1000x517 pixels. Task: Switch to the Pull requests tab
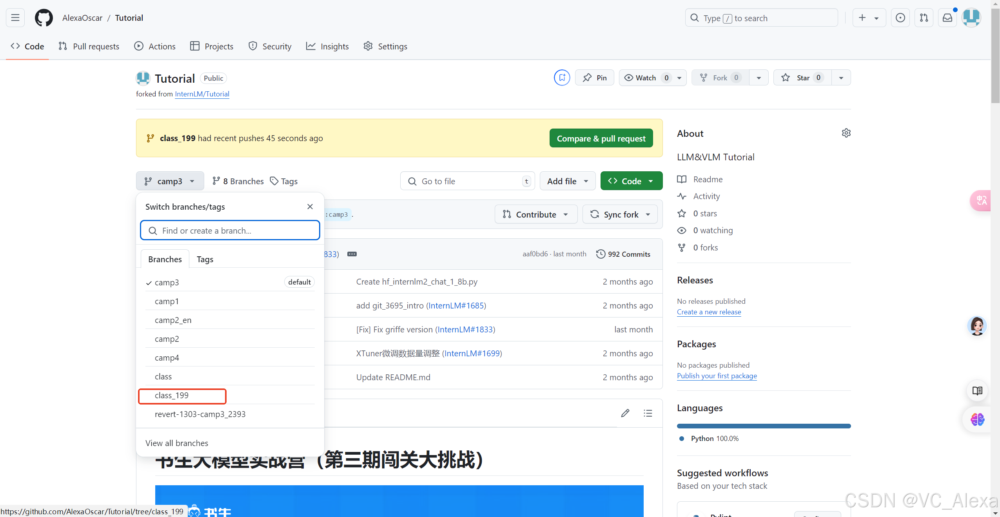89,46
